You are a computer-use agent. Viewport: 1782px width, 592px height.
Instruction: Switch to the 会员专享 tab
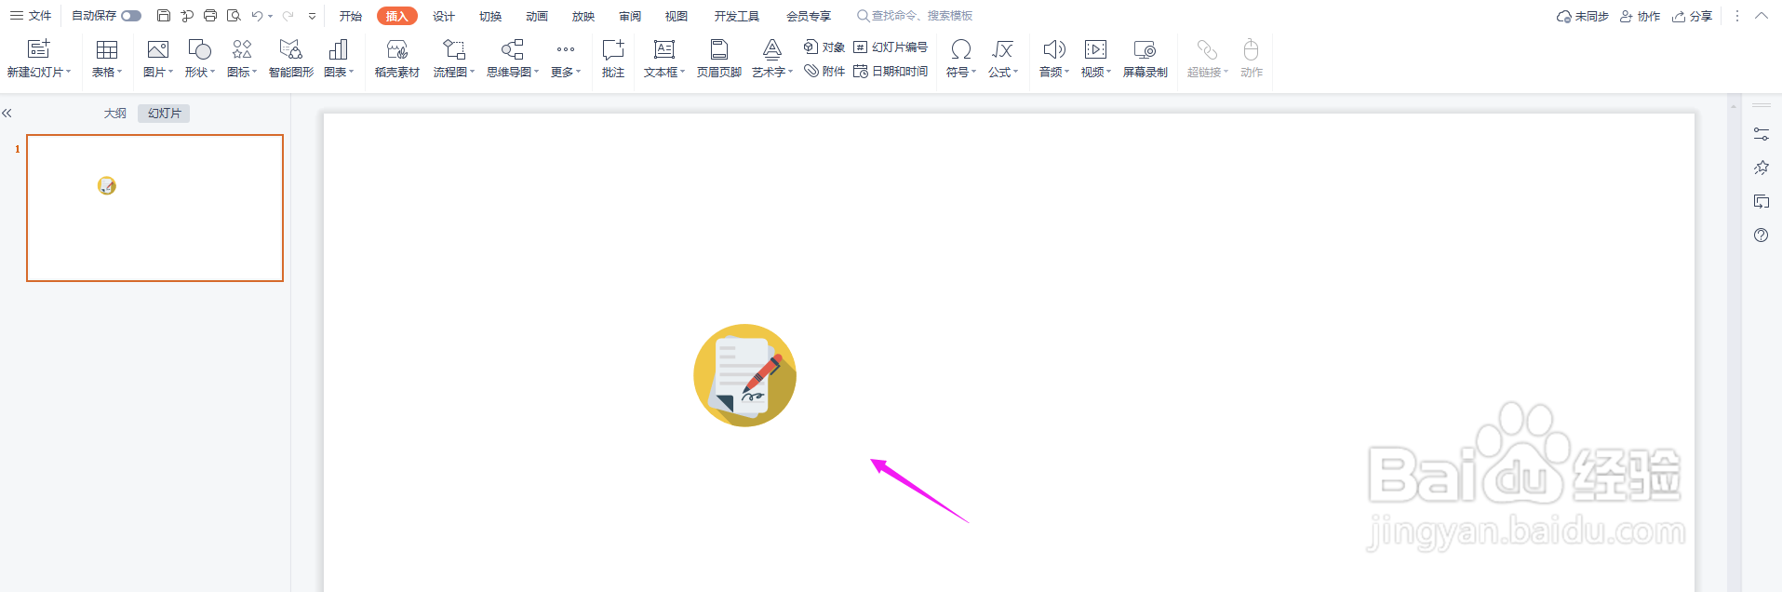(809, 16)
